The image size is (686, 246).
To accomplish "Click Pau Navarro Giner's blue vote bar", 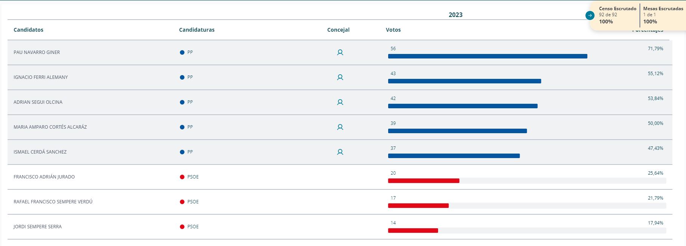I will click(x=488, y=56).
